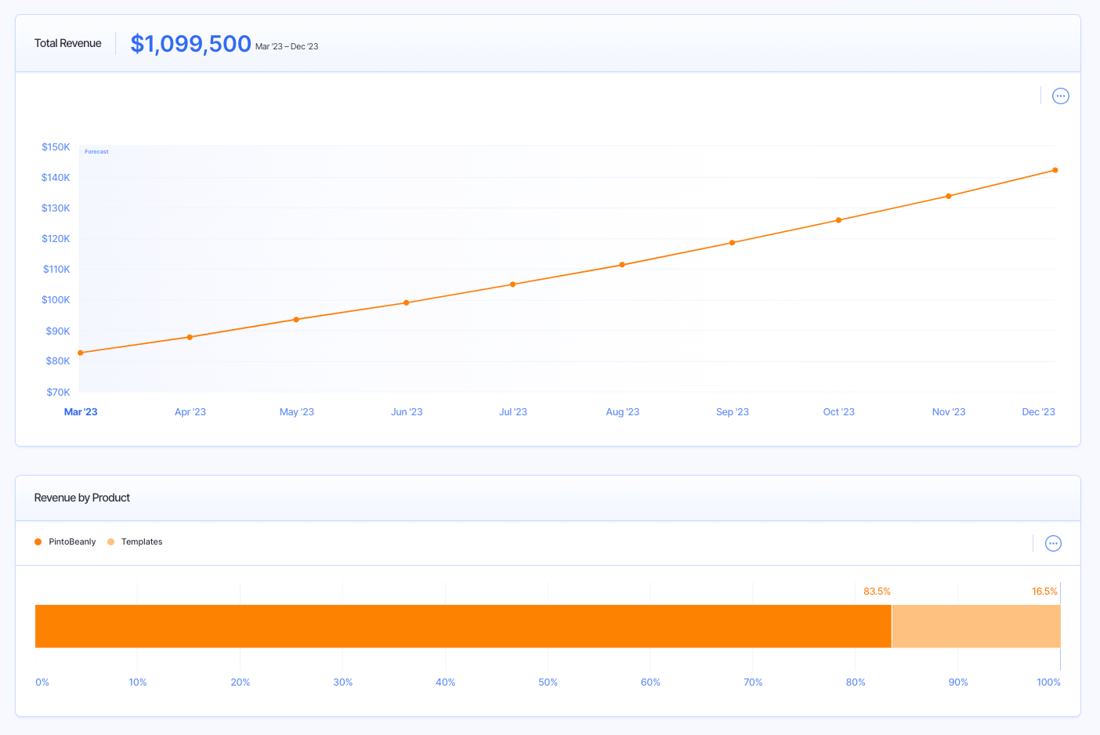The width and height of the screenshot is (1100, 735).
Task: Click the July data point marker
Action: 513,284
